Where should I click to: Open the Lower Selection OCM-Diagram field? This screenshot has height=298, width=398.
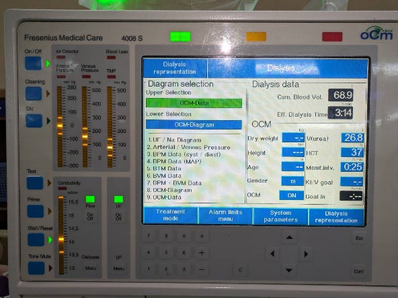(194, 125)
